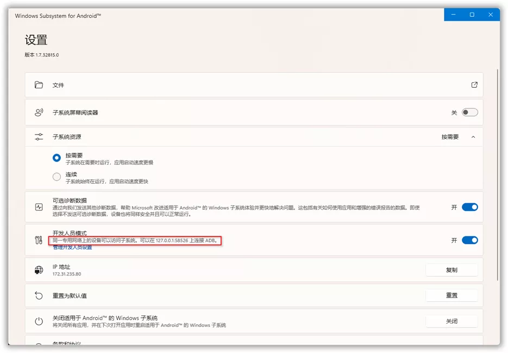
Task: Click the IP value 172.31.235.80
Action: pyautogui.click(x=67, y=274)
